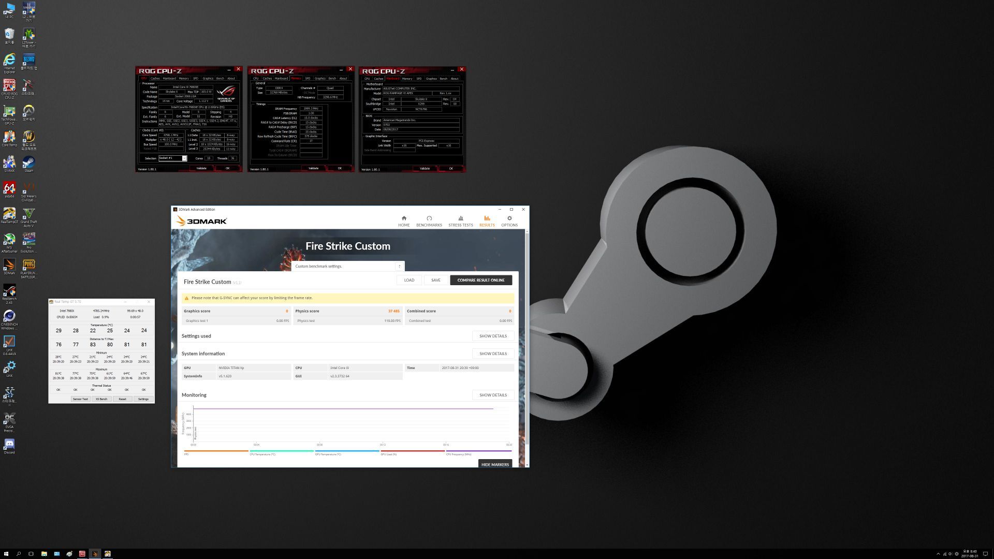Screen dimensions: 994x559
Task: Open the Discord desktop icon
Action: [9, 446]
